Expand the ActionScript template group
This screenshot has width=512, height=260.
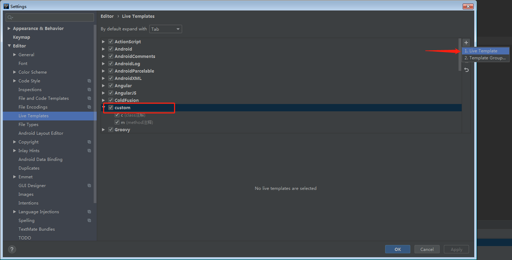click(x=103, y=42)
